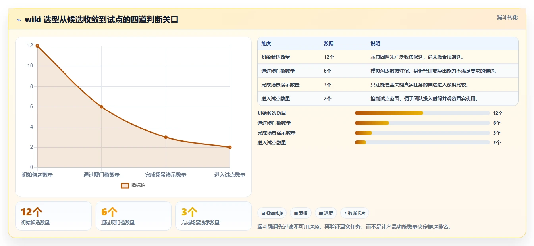Select the 进入试点数量 table row cell

tap(276, 99)
